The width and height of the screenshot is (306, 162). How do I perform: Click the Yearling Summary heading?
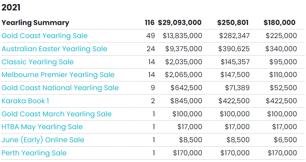(x=35, y=23)
